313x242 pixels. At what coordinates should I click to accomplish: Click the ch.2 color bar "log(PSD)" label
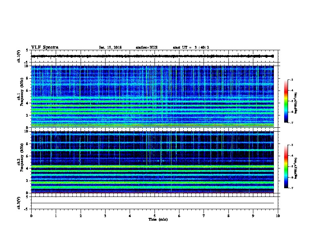(296, 168)
